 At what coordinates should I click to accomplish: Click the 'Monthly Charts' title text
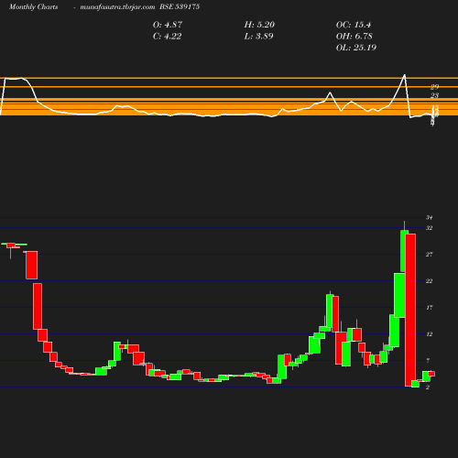pos(34,6)
